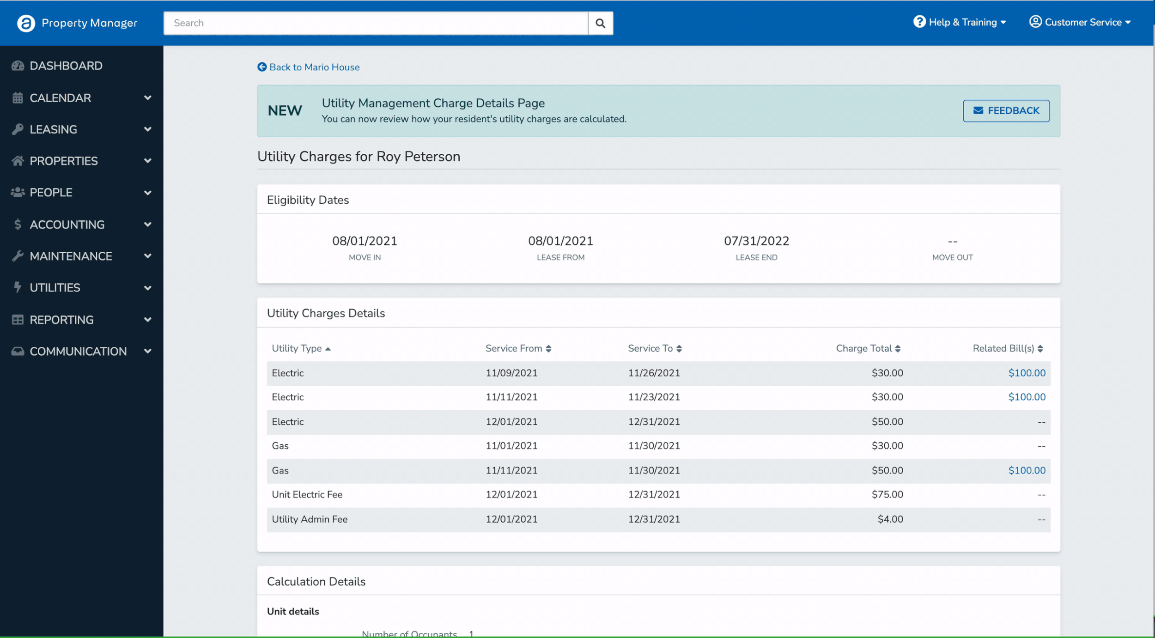Expand the Reporting sidebar chevron
Viewport: 1155px width, 638px height.
pyautogui.click(x=147, y=320)
